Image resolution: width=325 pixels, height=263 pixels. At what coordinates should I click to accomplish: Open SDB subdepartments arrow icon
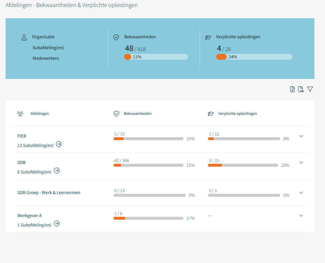point(57,171)
